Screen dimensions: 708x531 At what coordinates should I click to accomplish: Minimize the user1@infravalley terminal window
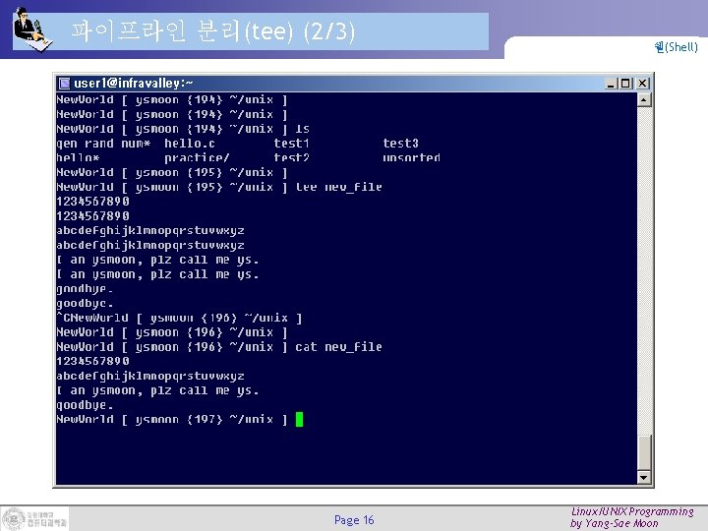click(611, 84)
